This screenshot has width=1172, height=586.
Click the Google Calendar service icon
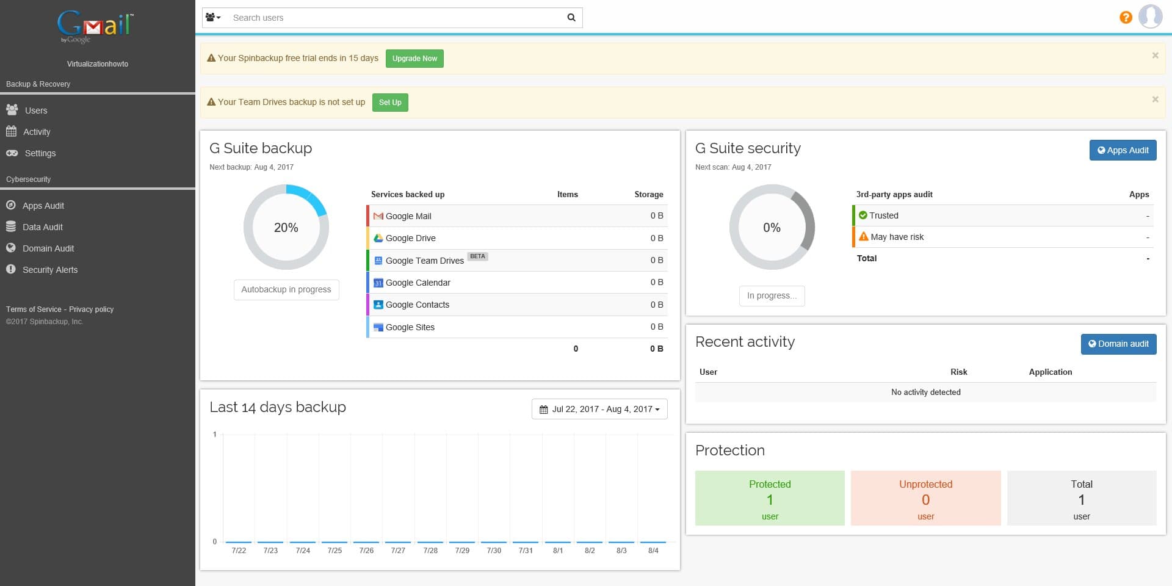tap(378, 283)
